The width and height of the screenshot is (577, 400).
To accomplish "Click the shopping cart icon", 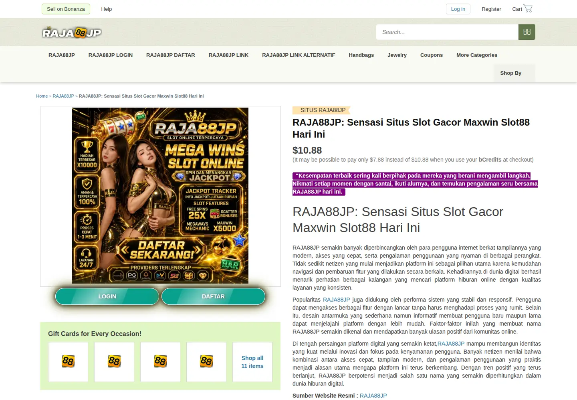I will (x=528, y=8).
